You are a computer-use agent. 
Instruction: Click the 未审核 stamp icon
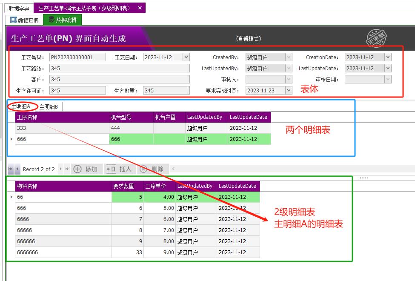376,38
